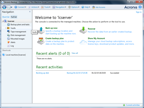
Task: Click the Recover green arrow icon
Action: click(x=83, y=30)
